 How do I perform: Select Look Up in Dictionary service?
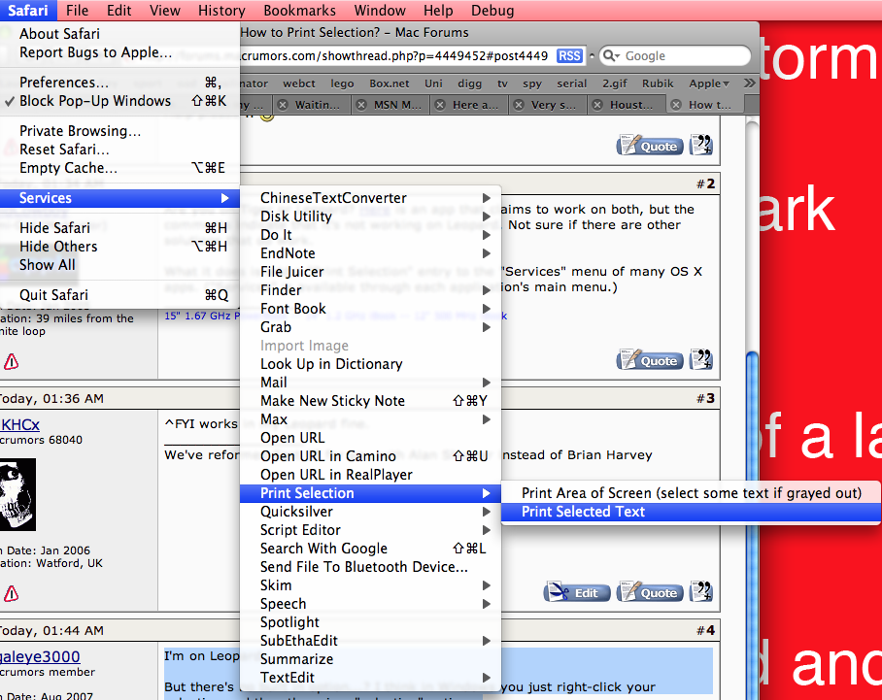pos(370,365)
